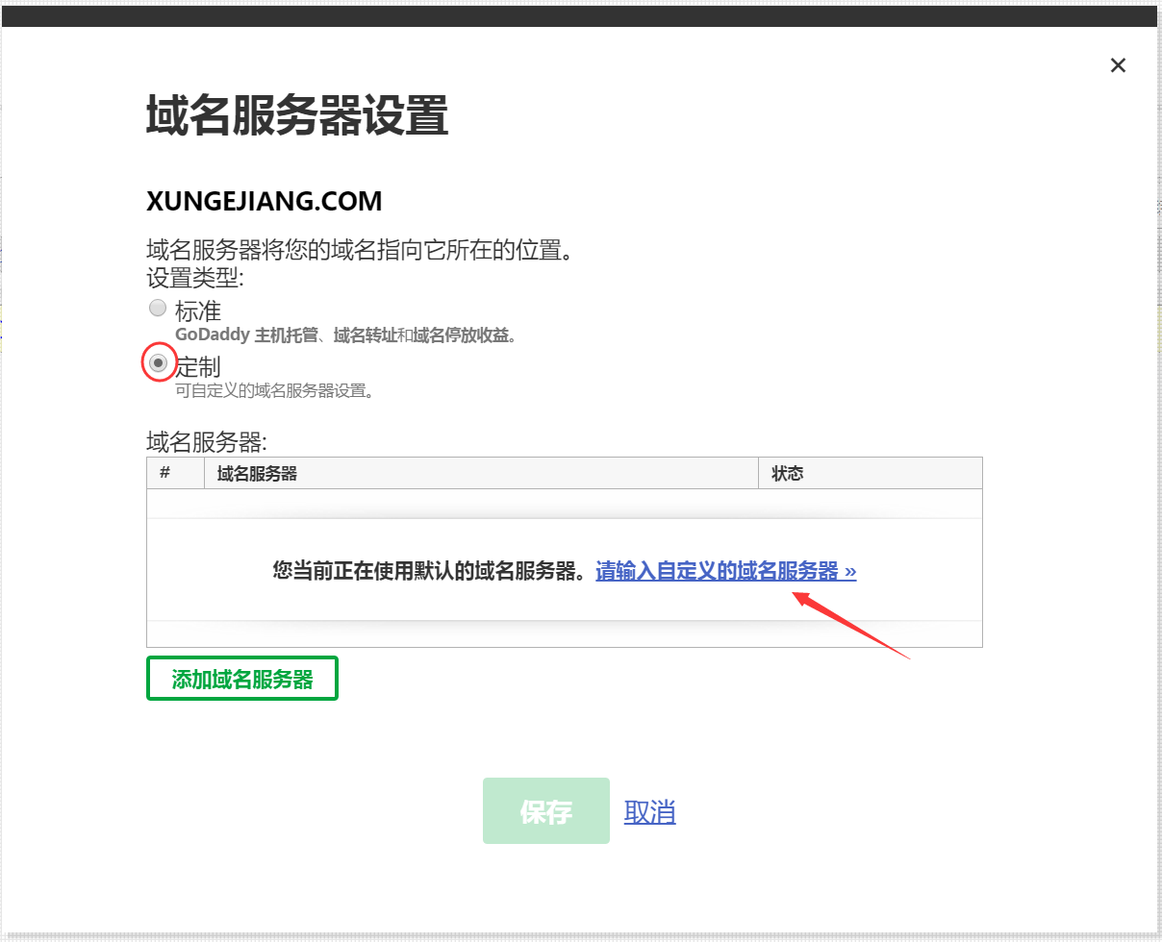This screenshot has height=942, width=1162.
Task: Click the 域名服务器: label above the table
Action: coord(206,442)
